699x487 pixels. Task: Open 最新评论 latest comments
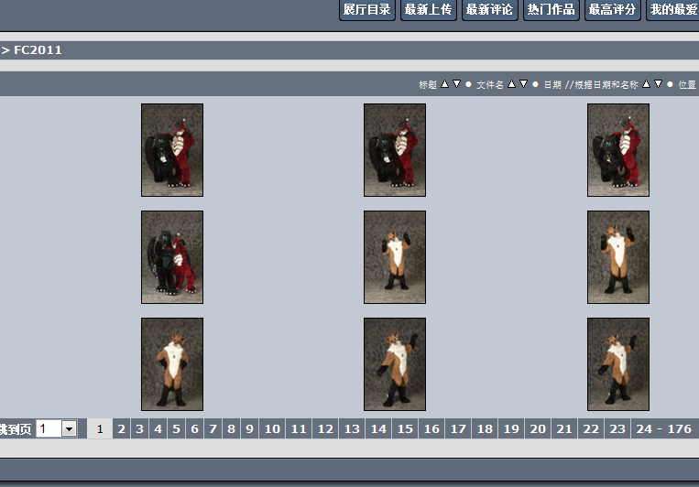point(489,10)
